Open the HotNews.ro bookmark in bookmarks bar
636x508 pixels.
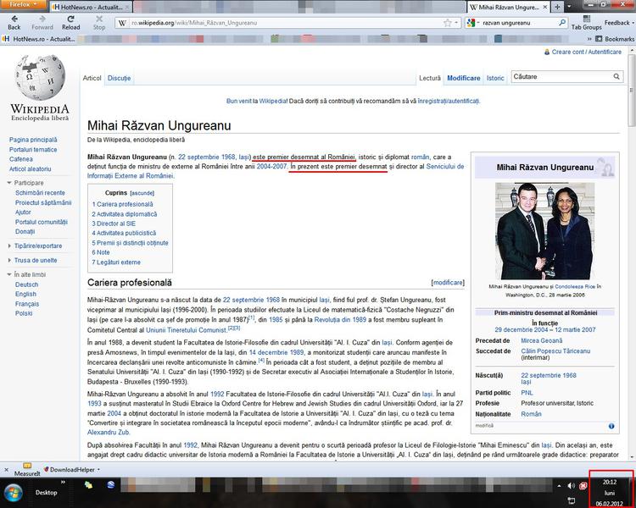click(39, 39)
